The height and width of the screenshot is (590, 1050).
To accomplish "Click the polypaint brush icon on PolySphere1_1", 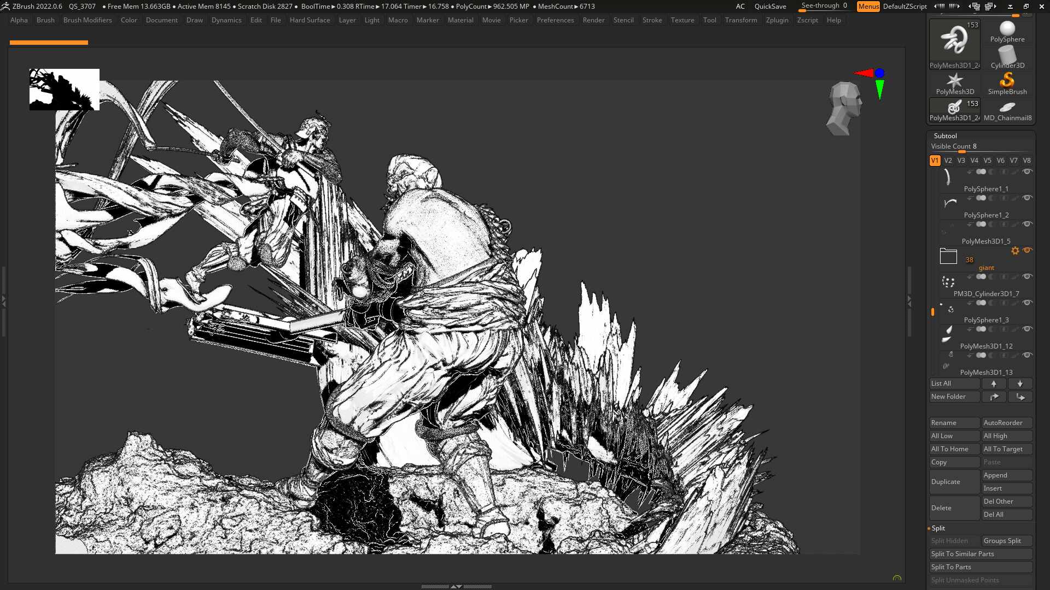I will [x=1014, y=172].
